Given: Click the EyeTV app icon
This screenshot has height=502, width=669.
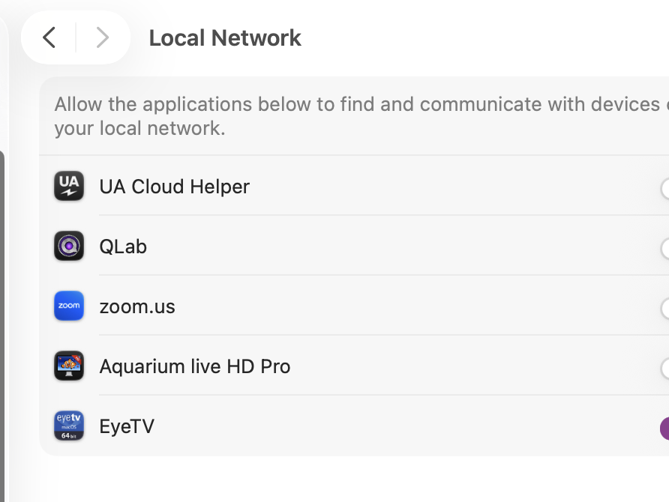Looking at the screenshot, I should [x=69, y=426].
